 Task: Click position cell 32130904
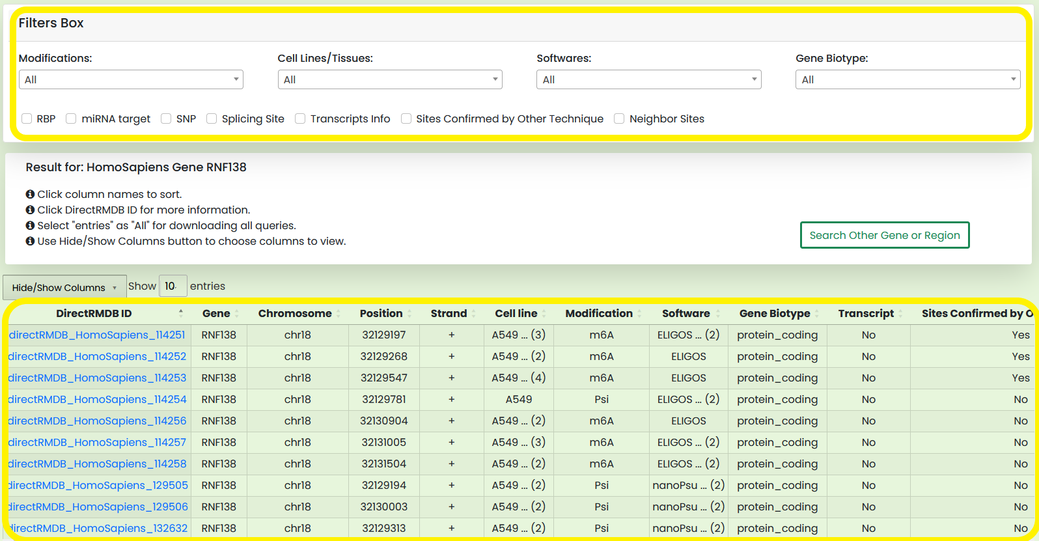tap(384, 421)
